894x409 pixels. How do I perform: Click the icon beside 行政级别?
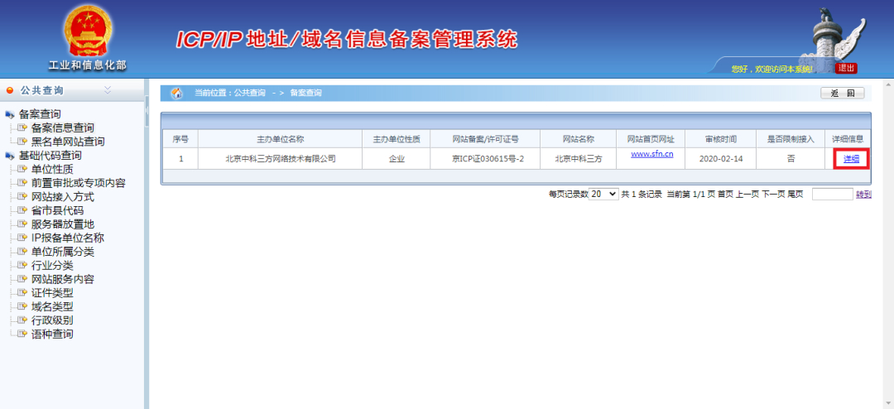click(x=23, y=320)
